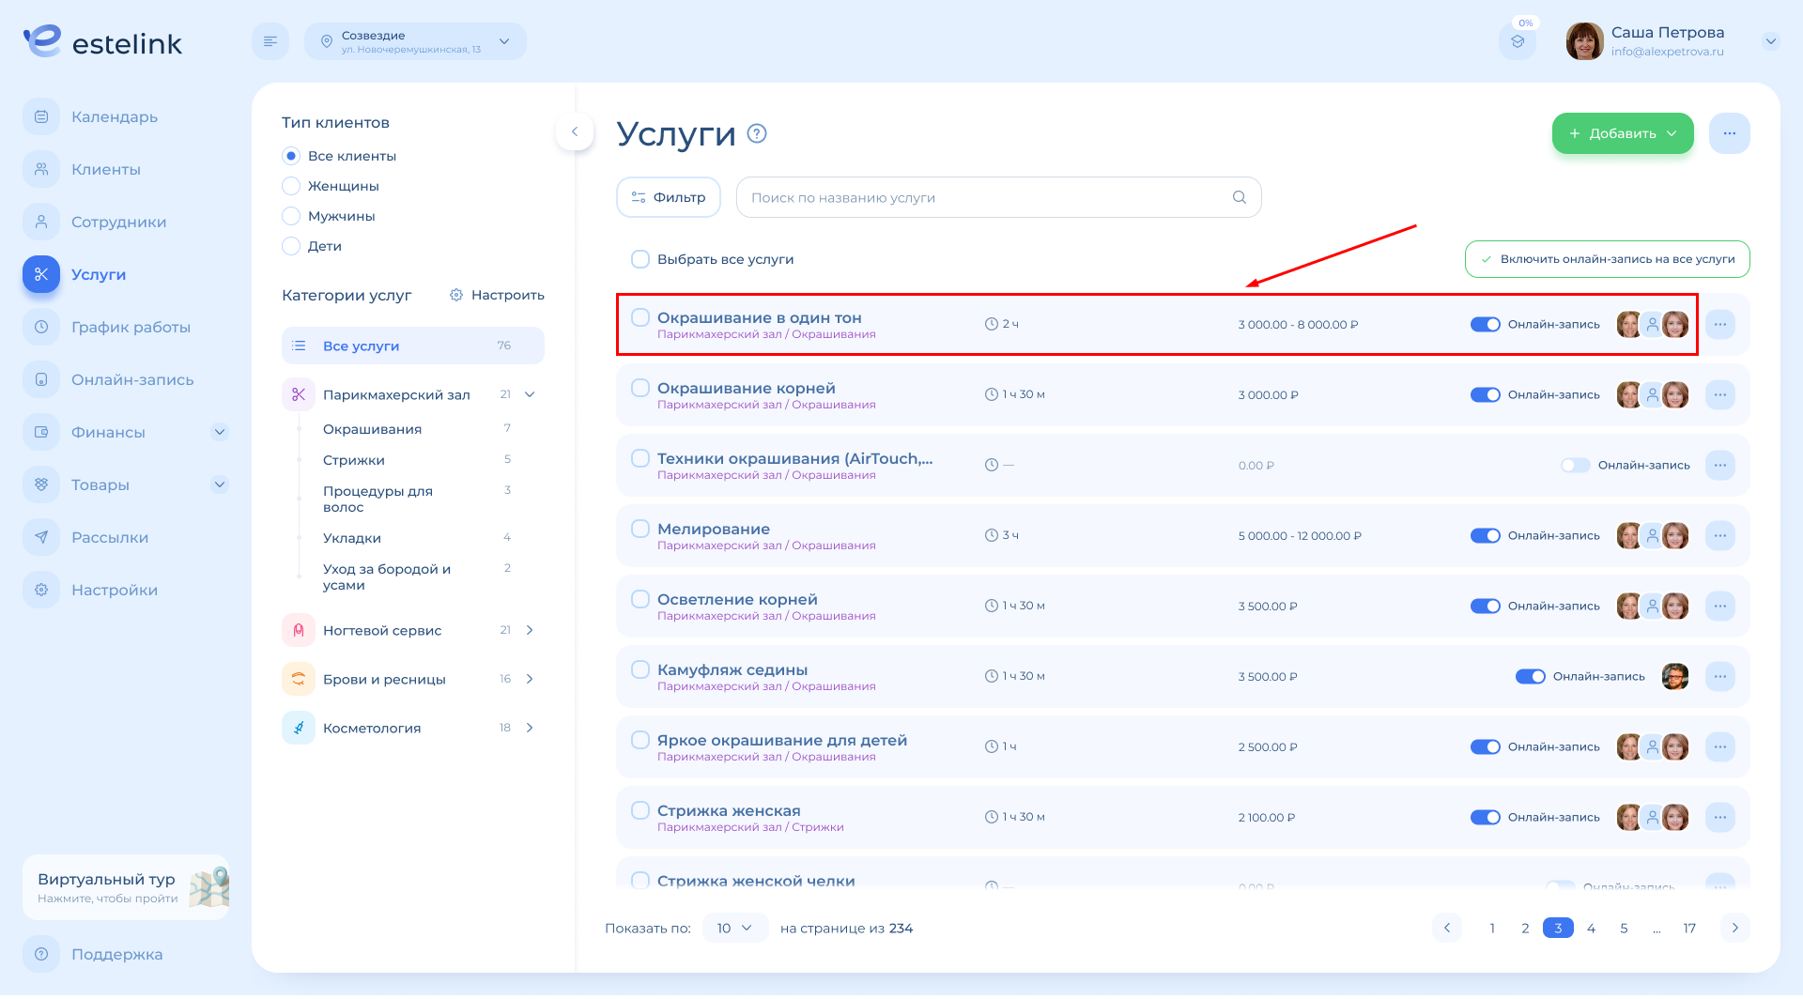Click the green Добавить button
Viewport: 1803px width, 999px height.
[1622, 133]
